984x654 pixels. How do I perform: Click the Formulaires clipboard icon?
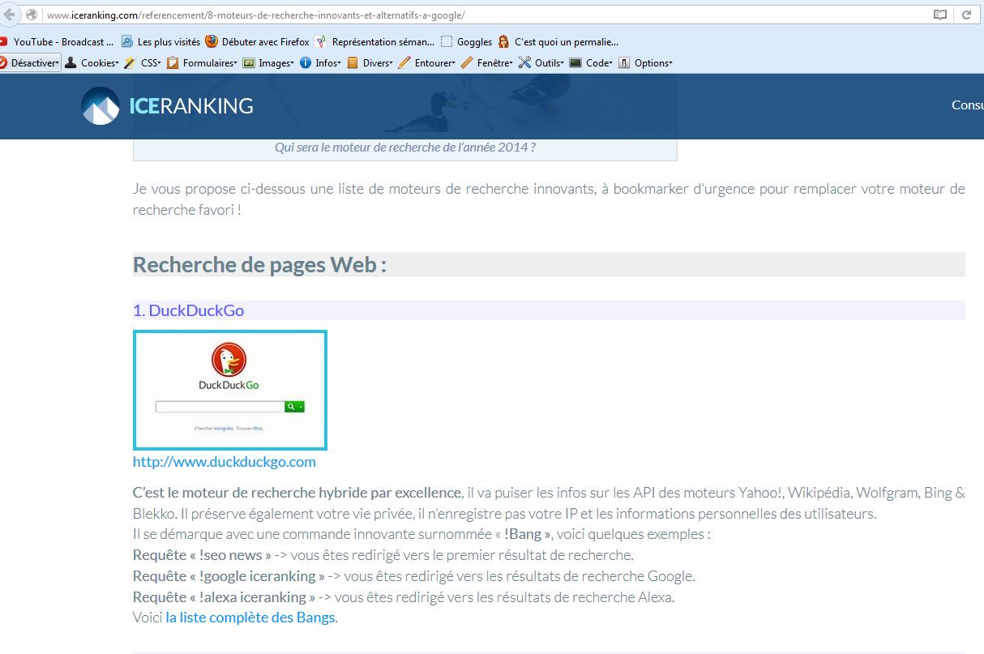[x=173, y=62]
